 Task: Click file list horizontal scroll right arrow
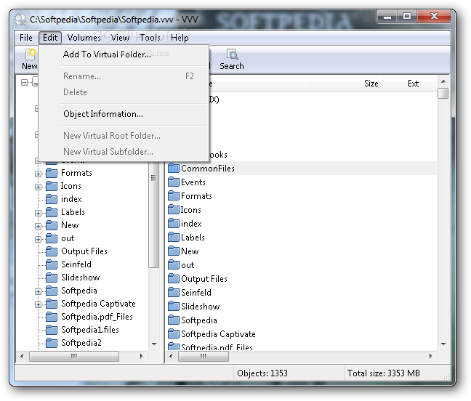click(430, 356)
